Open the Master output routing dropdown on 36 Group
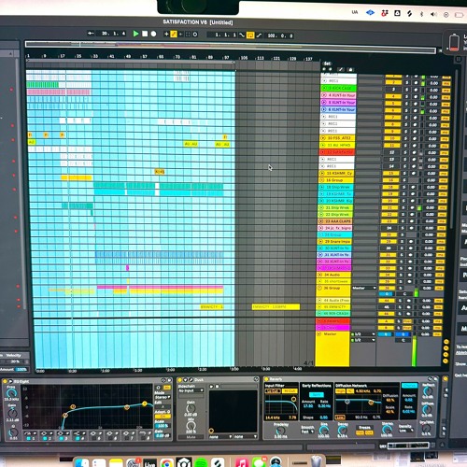This screenshot has width=467, height=467. [x=363, y=288]
